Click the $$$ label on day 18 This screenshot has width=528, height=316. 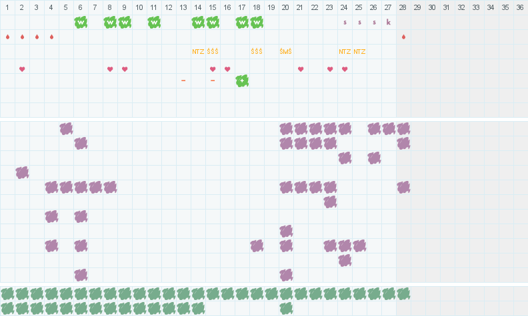pos(257,51)
